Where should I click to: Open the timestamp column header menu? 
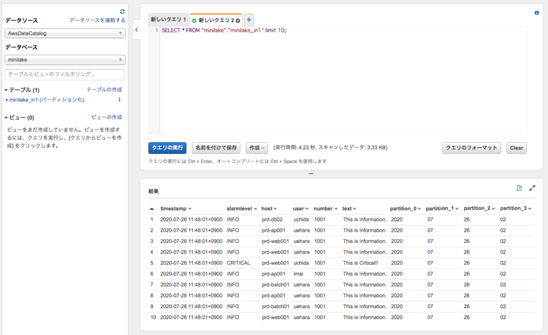(x=190, y=209)
